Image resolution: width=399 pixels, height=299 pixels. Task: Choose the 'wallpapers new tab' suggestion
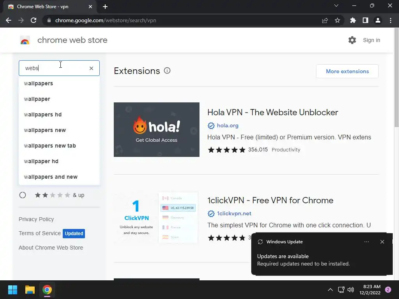59,146
